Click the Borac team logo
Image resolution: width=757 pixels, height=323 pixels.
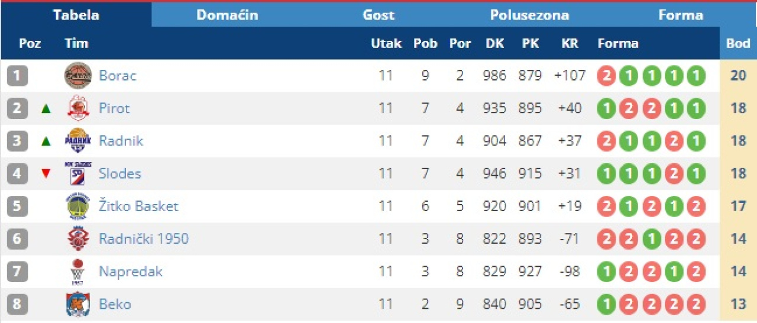(x=78, y=76)
